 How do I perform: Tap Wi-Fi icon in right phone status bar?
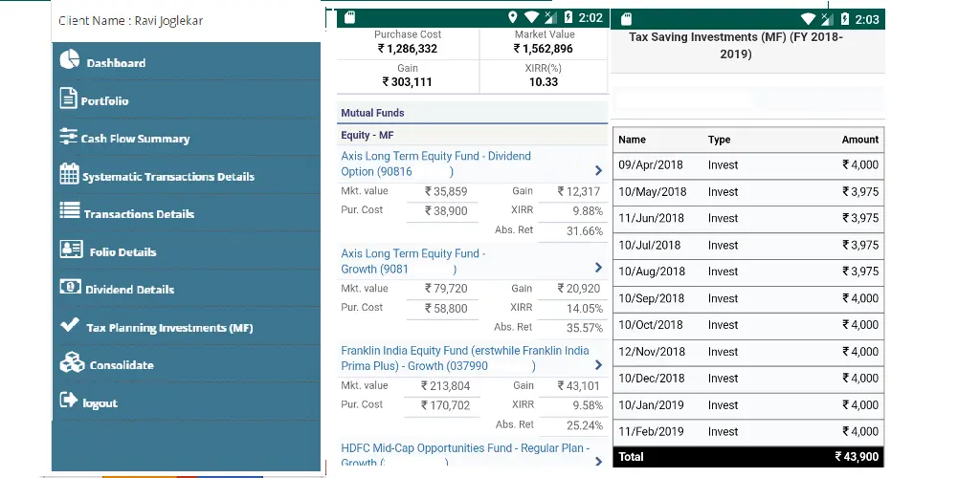[x=808, y=19]
